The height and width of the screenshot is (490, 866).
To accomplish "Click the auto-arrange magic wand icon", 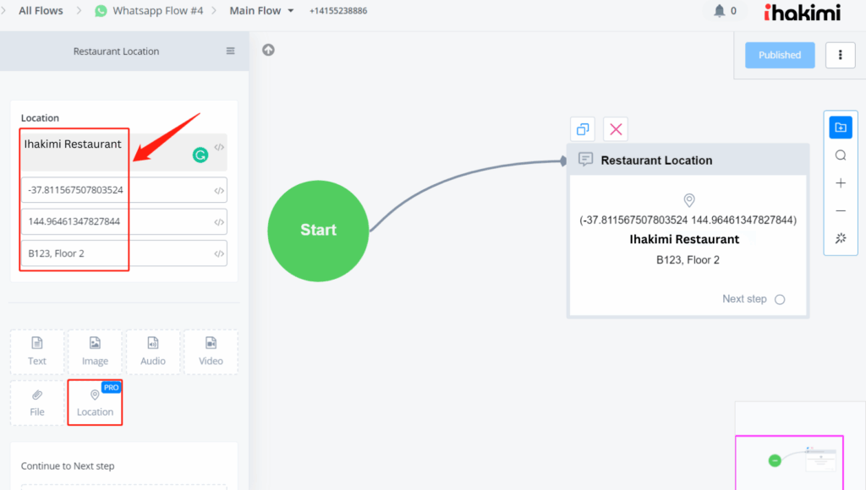I will pos(841,239).
